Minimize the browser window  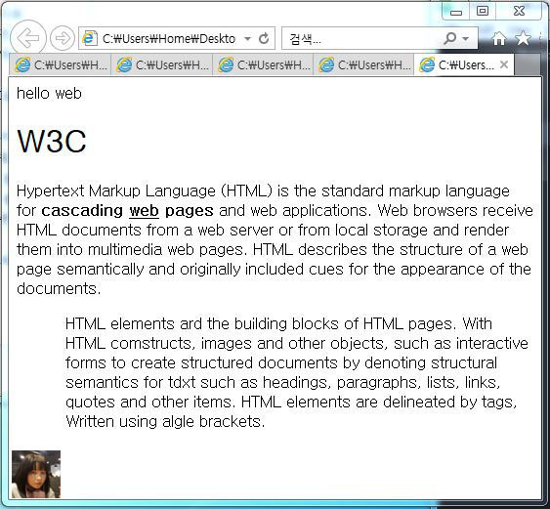[x=456, y=12]
